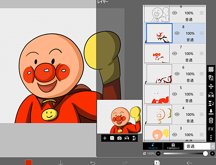The image size is (216, 165).
Task: Click the selection layer swap icon
Action: pos(211,78)
